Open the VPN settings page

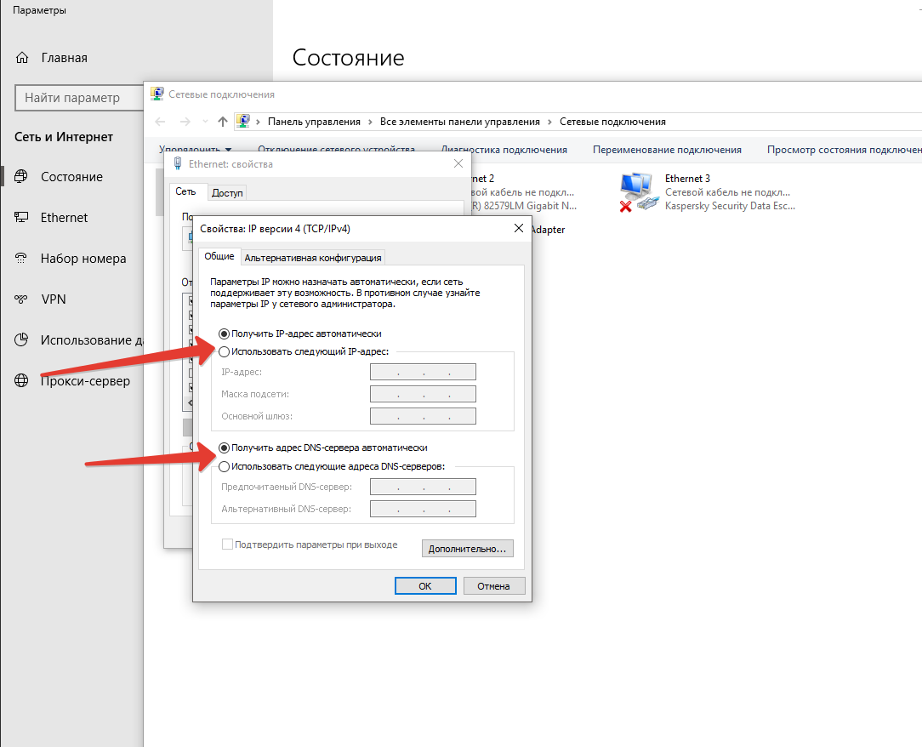point(54,299)
